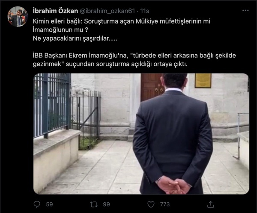This screenshot has width=257, height=213.
Task: View the 773 likes count
Action: [x=165, y=204]
